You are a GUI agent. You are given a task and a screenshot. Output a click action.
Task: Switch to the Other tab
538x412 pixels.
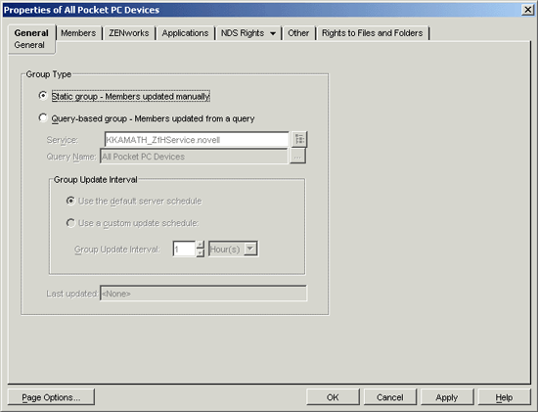(298, 33)
